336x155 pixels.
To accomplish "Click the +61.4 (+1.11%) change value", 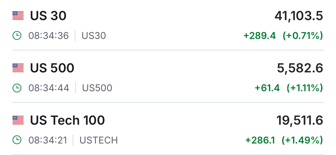I will point(289,88).
